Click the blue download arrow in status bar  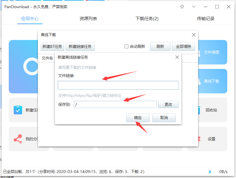tap(210, 172)
